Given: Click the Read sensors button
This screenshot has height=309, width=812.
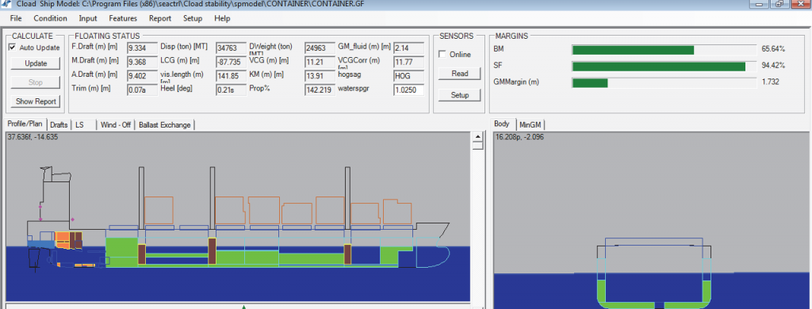Looking at the screenshot, I should point(459,74).
